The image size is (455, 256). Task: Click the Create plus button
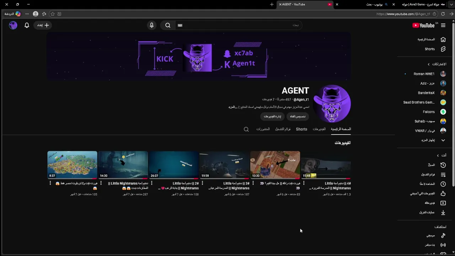[x=43, y=25]
